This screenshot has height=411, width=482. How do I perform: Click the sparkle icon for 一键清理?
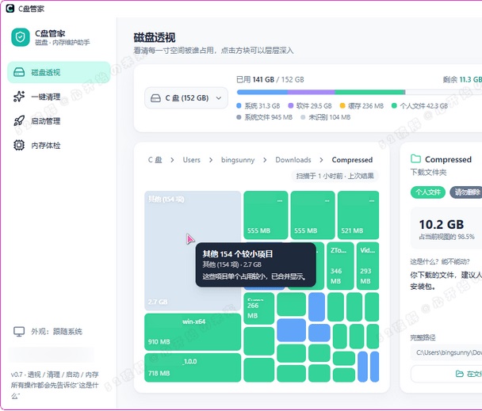[19, 97]
